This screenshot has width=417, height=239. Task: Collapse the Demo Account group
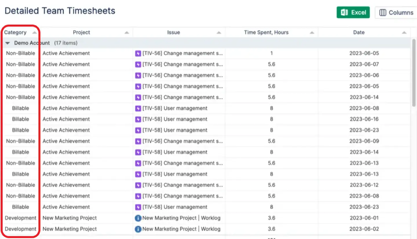[x=7, y=43]
